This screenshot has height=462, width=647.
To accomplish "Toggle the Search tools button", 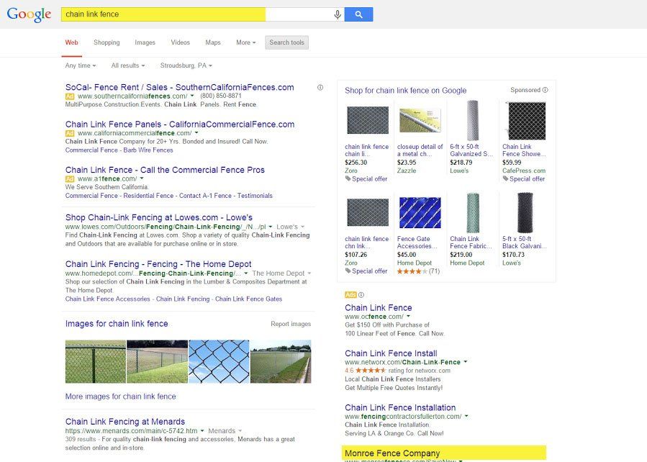I will [286, 42].
